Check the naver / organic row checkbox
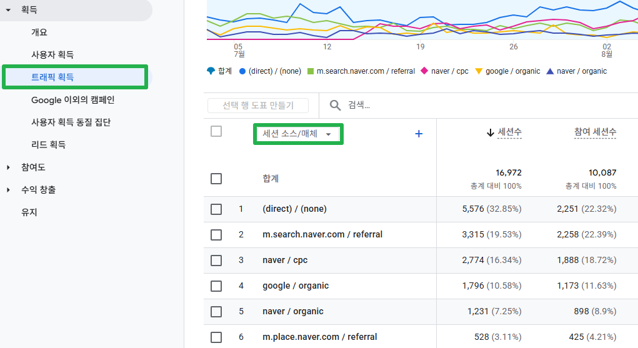 [x=216, y=312]
